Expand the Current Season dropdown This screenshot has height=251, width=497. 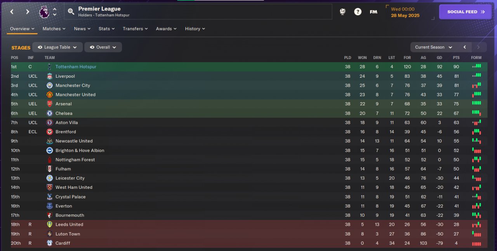[433, 47]
